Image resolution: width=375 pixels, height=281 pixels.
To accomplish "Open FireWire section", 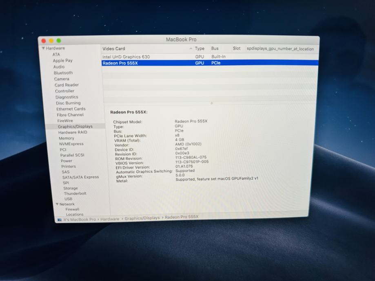I will coord(65,121).
